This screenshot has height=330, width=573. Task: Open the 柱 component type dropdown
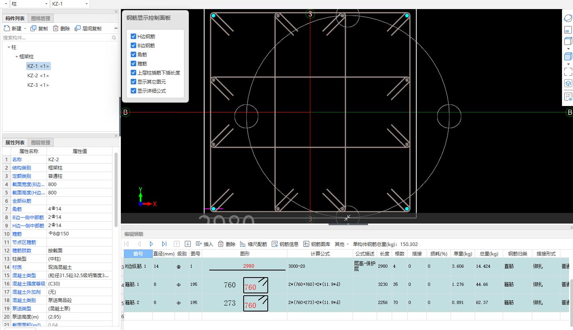[x=46, y=4]
